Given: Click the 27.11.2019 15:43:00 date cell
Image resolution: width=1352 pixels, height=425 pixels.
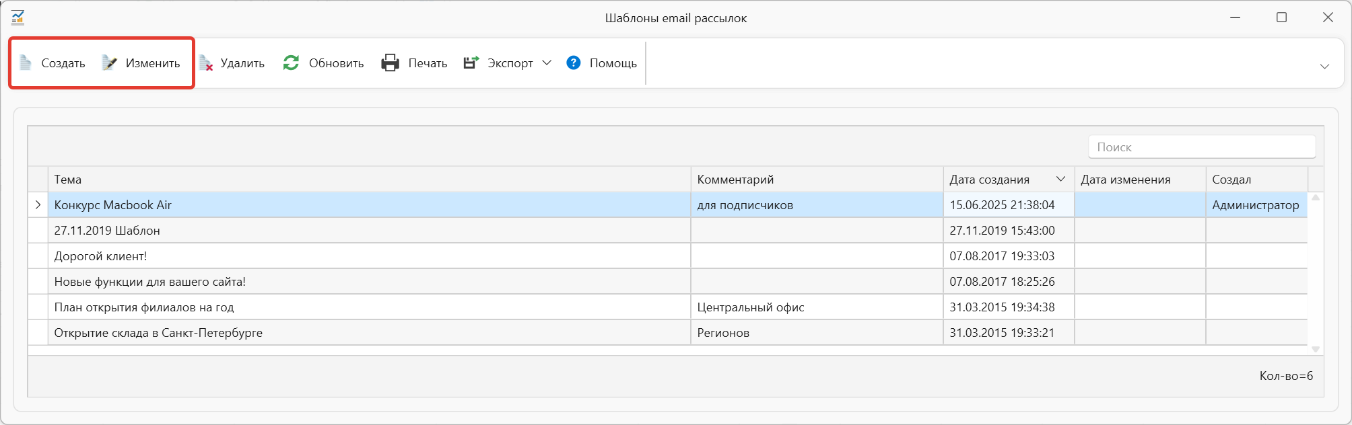Looking at the screenshot, I should click(1009, 231).
